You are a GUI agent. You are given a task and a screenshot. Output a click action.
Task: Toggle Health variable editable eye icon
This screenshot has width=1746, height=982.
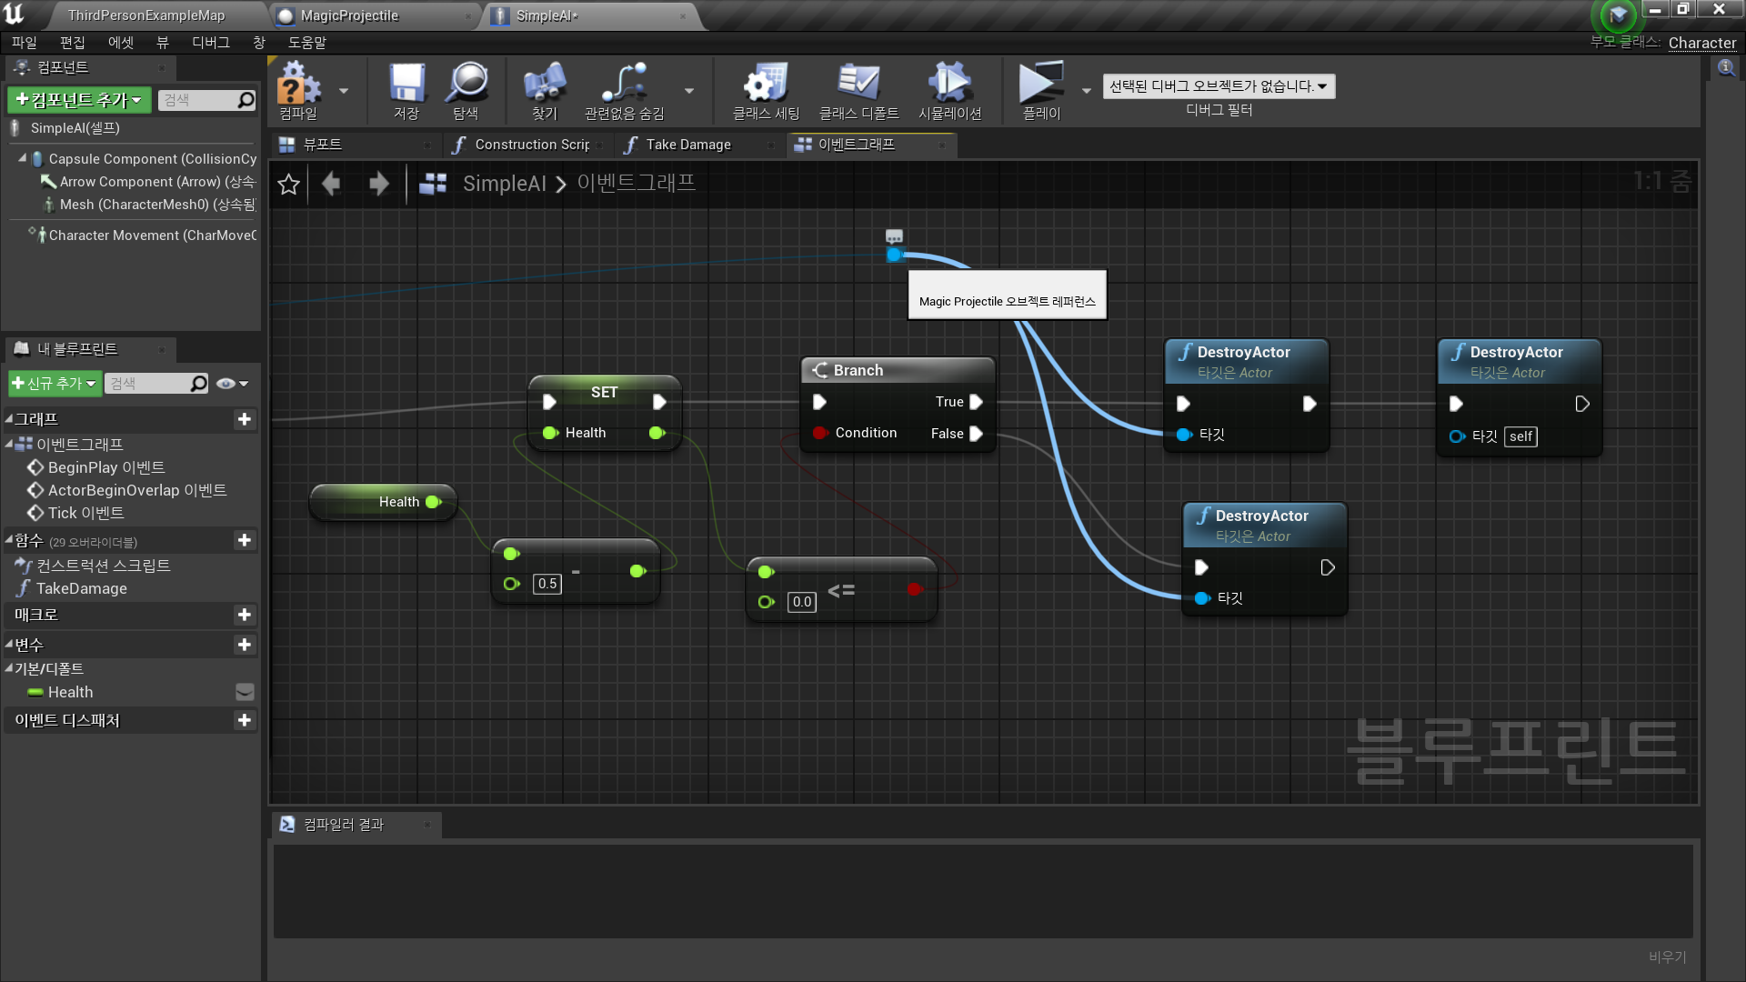244,693
